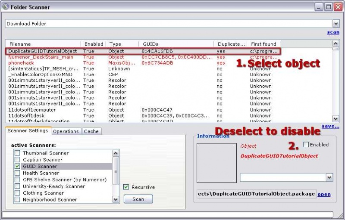Select the 11dotsoff1desk row

tap(143, 115)
